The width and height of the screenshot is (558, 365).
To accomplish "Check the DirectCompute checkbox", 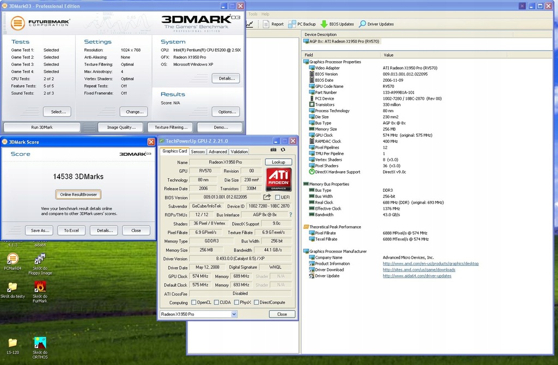I will [256, 302].
